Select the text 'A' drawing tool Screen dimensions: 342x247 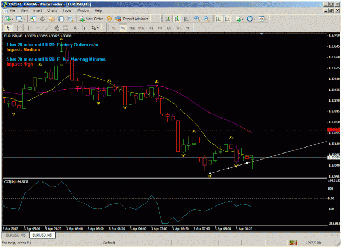[x=75, y=28]
